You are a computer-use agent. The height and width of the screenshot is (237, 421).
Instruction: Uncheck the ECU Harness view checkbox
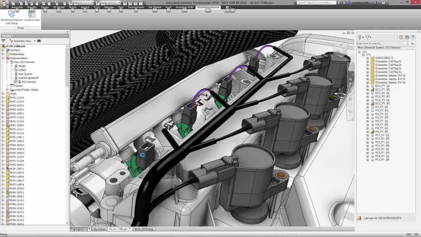pos(16,82)
